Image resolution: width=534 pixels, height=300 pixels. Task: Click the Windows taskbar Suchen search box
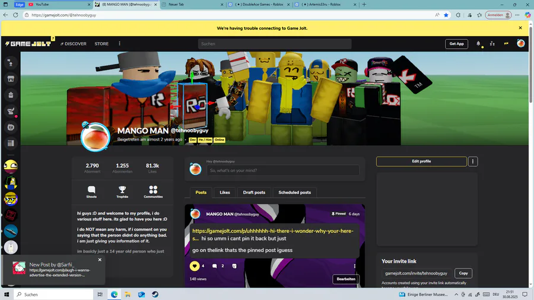click(53, 294)
